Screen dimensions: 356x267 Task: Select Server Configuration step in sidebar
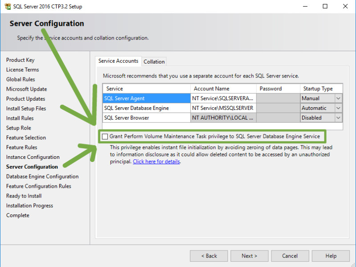click(32, 167)
